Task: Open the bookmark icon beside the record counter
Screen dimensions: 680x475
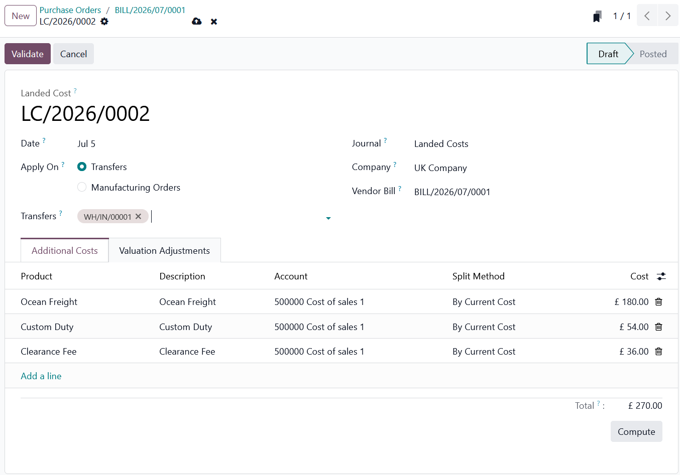Action: (597, 17)
